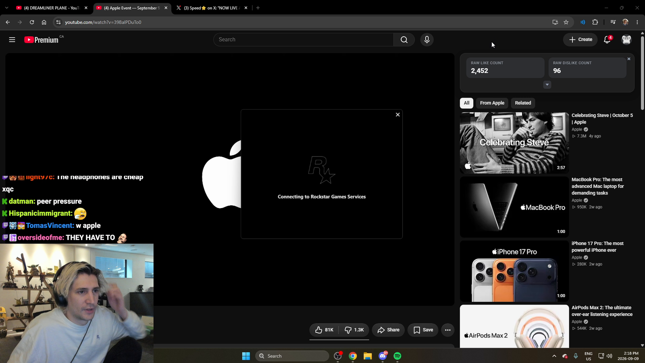Open the three-dot more actions menu
Image resolution: width=645 pixels, height=363 pixels.
click(x=447, y=330)
